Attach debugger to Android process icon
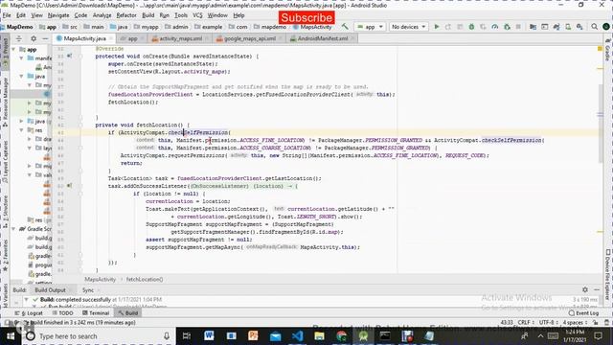613x345 pixels. 507,27
